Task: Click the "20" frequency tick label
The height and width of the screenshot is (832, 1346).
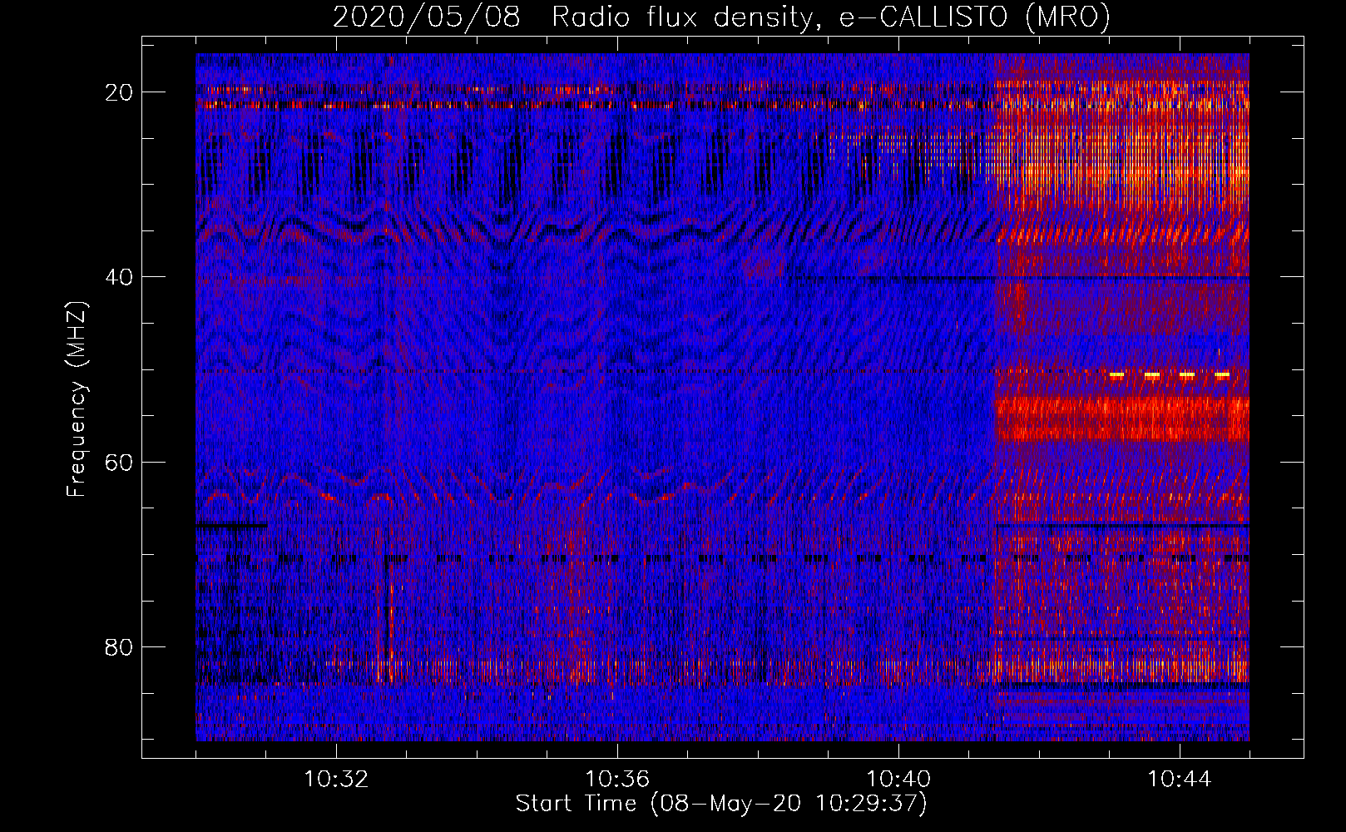Action: tap(120, 92)
